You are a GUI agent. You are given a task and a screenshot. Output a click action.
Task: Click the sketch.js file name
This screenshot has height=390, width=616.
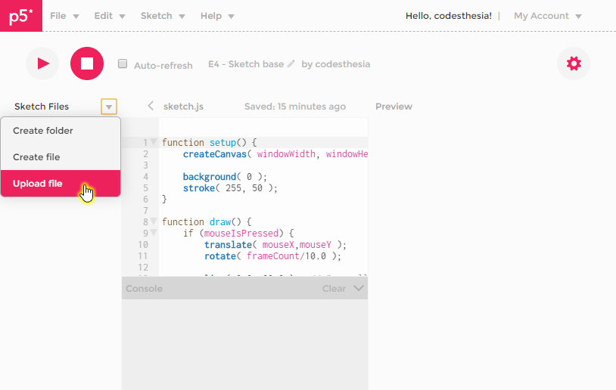[183, 107]
